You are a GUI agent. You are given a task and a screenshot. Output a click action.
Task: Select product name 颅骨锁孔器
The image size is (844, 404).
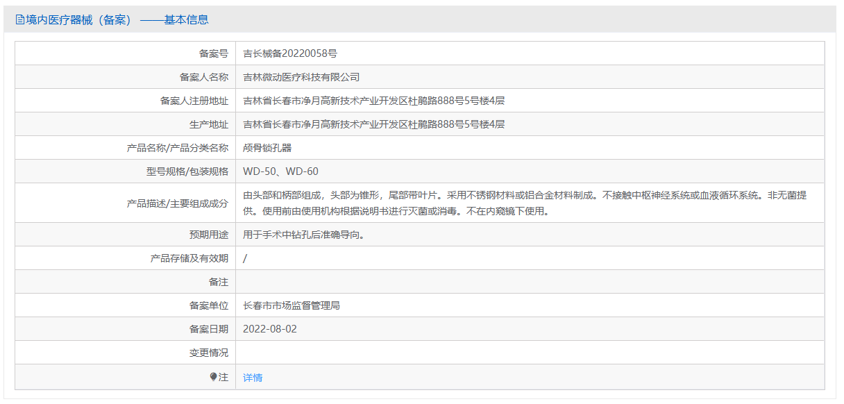coord(267,148)
